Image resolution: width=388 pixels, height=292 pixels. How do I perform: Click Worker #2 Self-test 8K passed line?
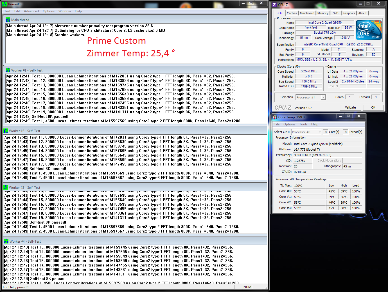tap(35, 169)
